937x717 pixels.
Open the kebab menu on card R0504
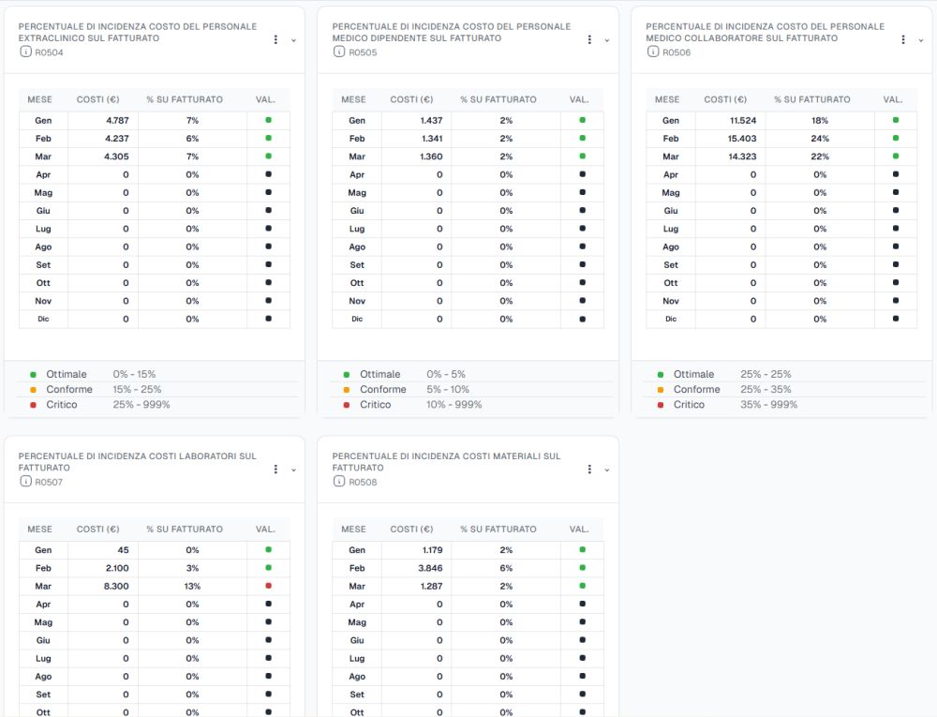(x=275, y=39)
